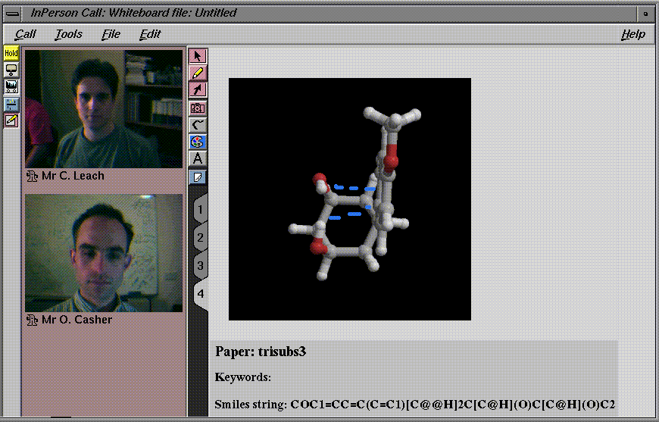The width and height of the screenshot is (659, 422).
Task: Switch to whiteboard page tab 1
Action: pyautogui.click(x=200, y=209)
